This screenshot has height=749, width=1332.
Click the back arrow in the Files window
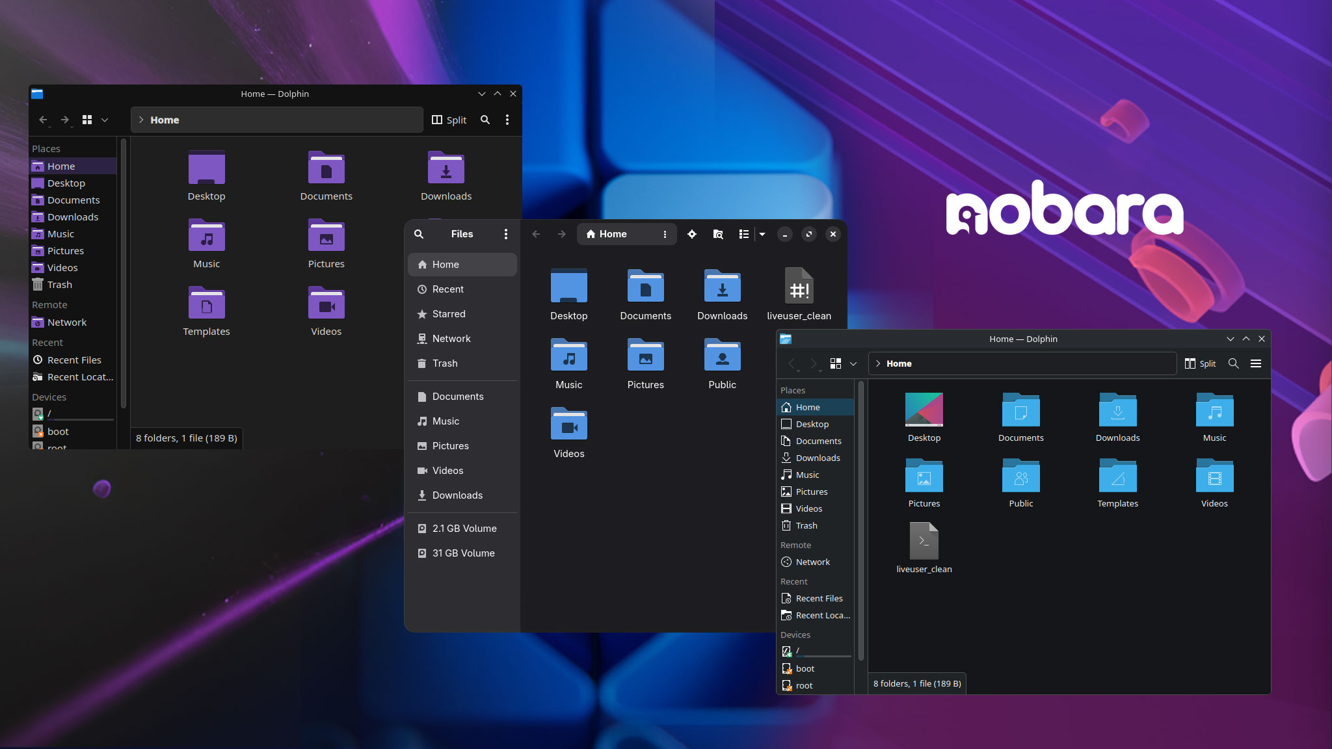tap(536, 234)
